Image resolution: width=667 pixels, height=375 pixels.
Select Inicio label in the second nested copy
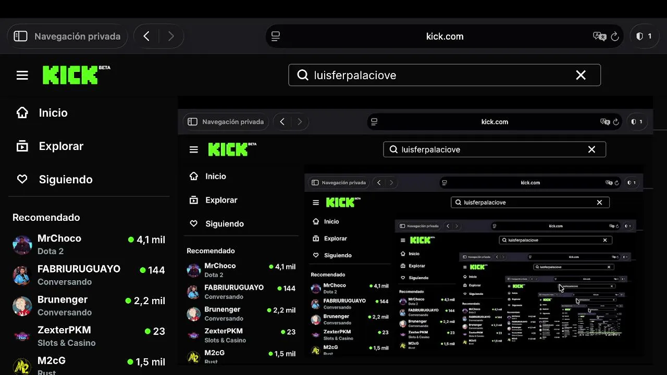pos(331,221)
